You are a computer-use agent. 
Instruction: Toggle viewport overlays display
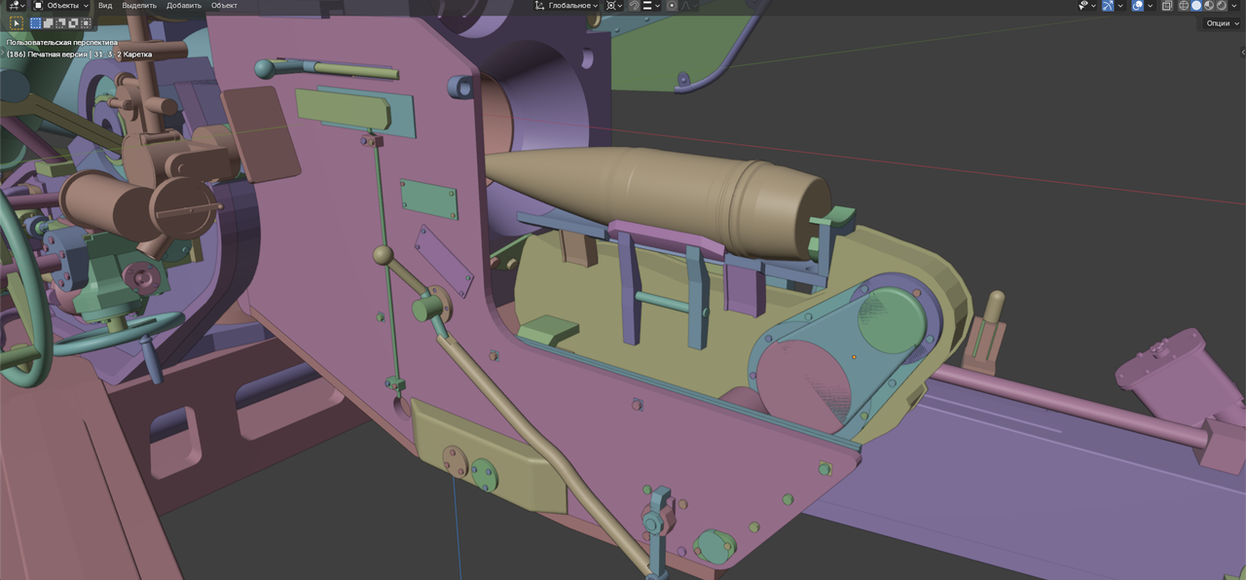[x=1138, y=6]
